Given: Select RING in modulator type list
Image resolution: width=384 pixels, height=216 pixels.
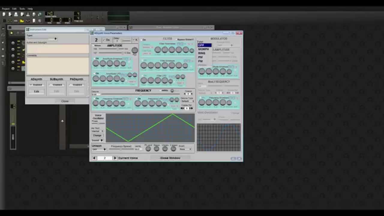Looking at the screenshot, I should [202, 53].
